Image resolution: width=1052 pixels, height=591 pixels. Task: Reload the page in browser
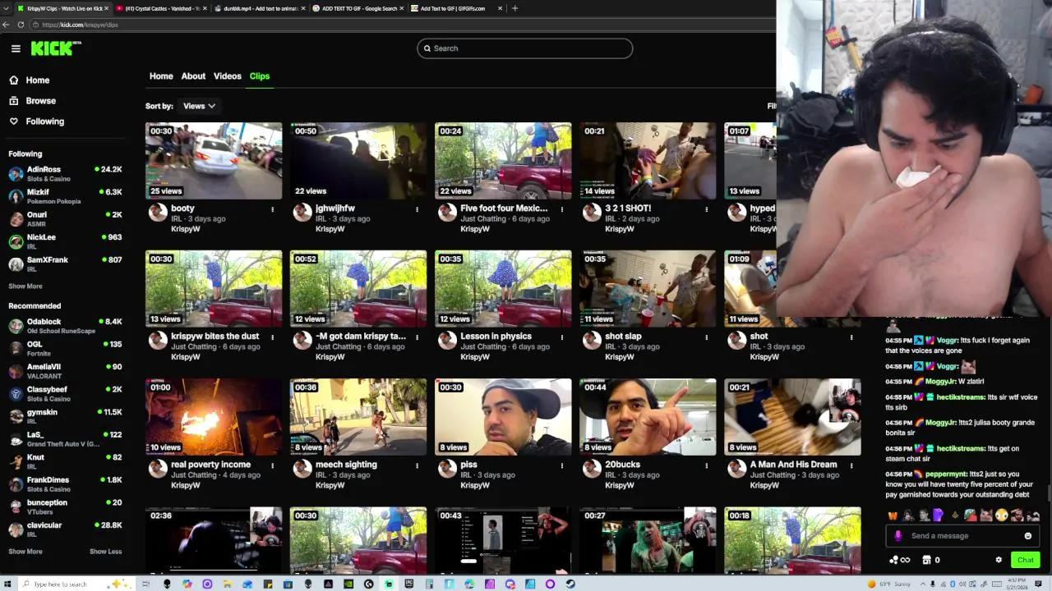point(21,25)
